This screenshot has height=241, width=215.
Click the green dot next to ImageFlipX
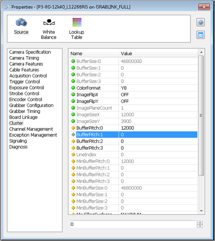click(x=73, y=94)
